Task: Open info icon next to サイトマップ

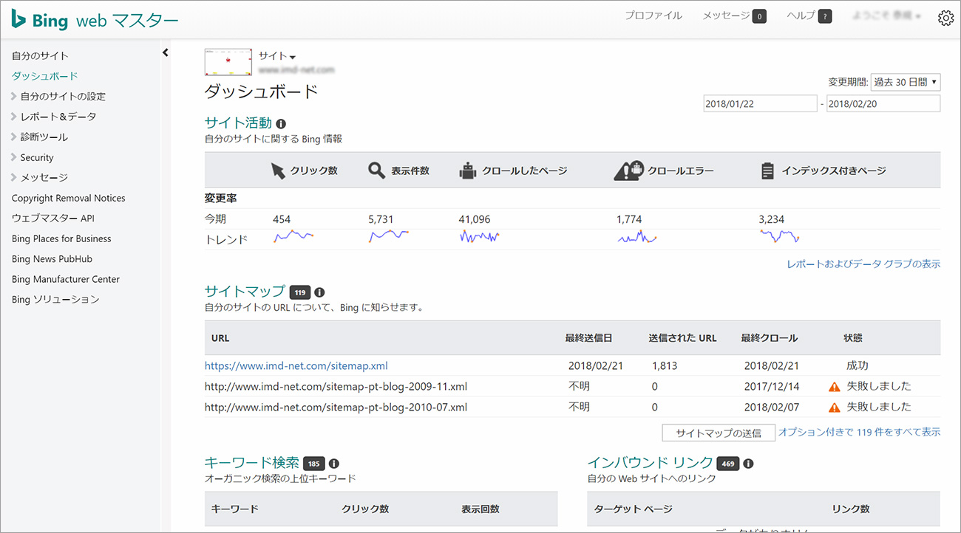Action: point(319,292)
